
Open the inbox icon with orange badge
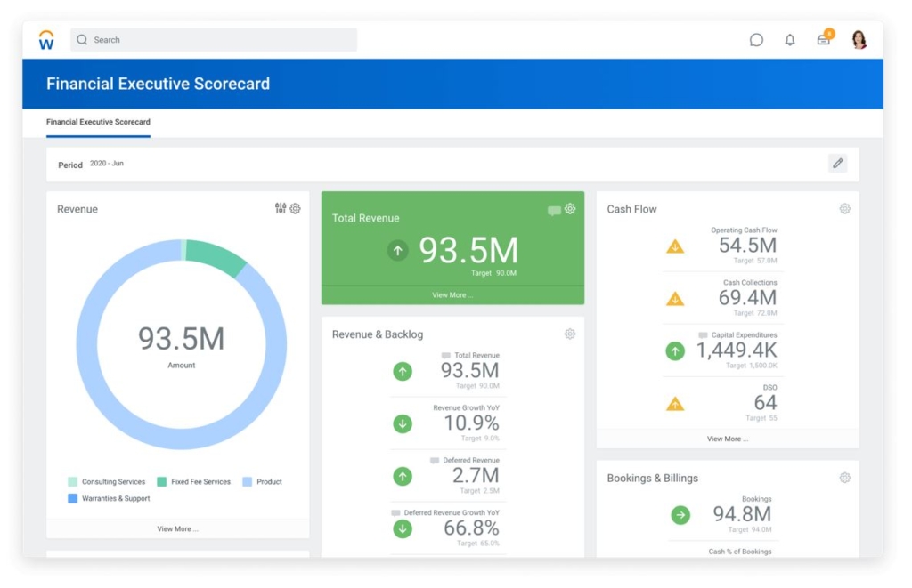822,40
